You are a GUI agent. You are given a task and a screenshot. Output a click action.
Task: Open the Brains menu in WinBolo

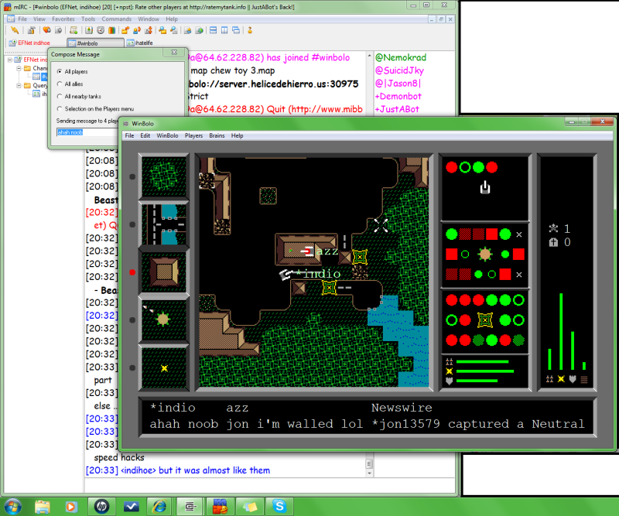coord(217,135)
